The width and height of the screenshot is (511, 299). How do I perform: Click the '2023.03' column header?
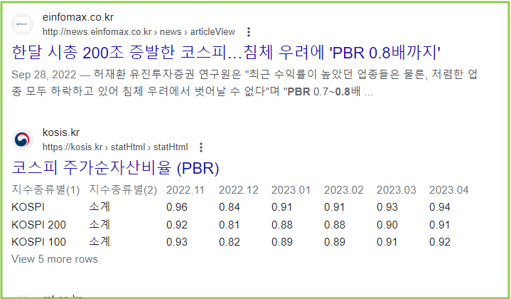click(x=397, y=190)
